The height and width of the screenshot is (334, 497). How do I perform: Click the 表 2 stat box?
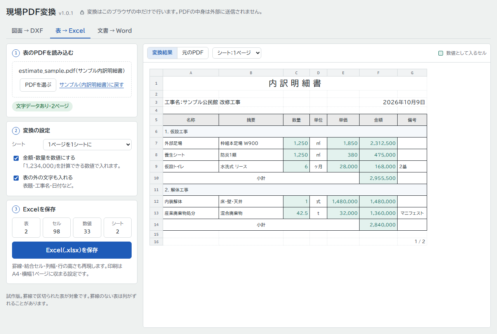click(26, 228)
